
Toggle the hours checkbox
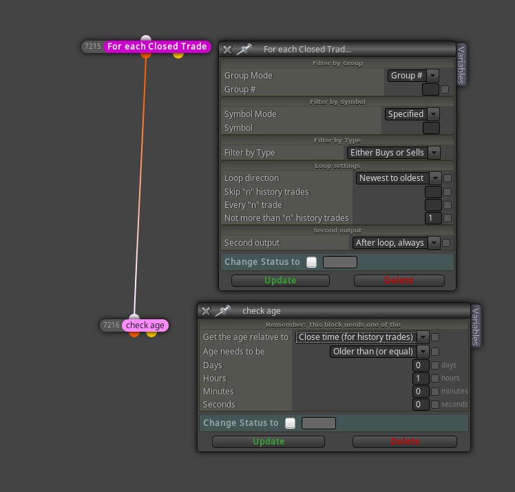[x=435, y=378]
